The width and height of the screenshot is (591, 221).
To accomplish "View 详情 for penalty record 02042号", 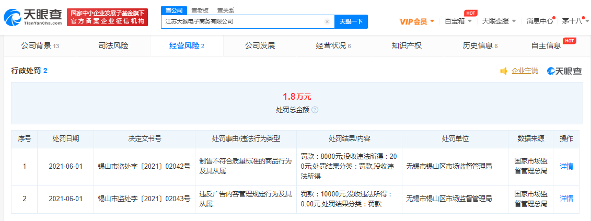I will (566, 167).
